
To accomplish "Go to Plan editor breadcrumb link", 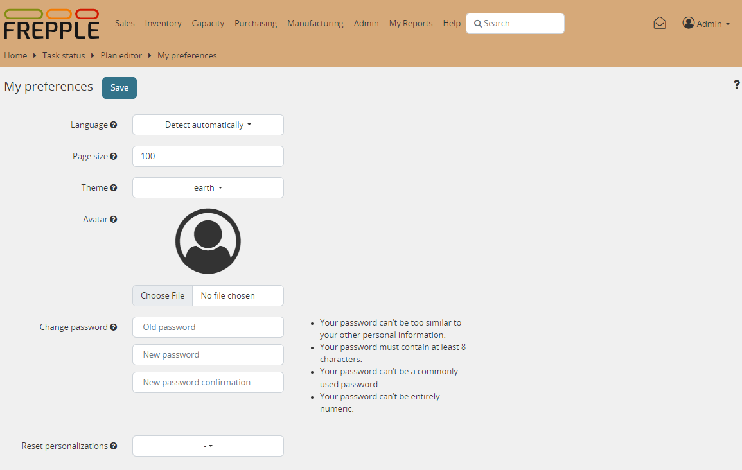I will pos(121,56).
